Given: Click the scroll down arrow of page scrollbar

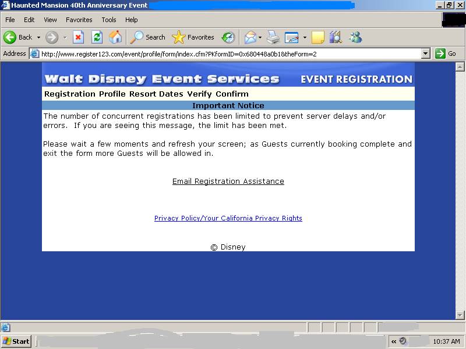Looking at the screenshot, I should tap(460, 315).
